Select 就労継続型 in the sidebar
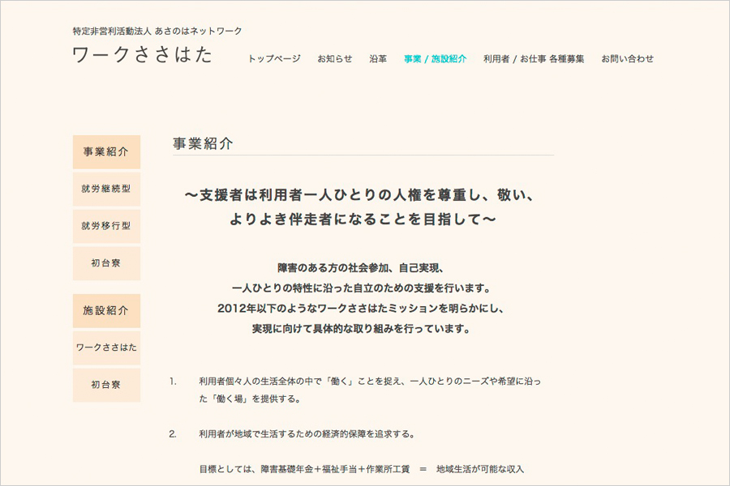 [106, 189]
